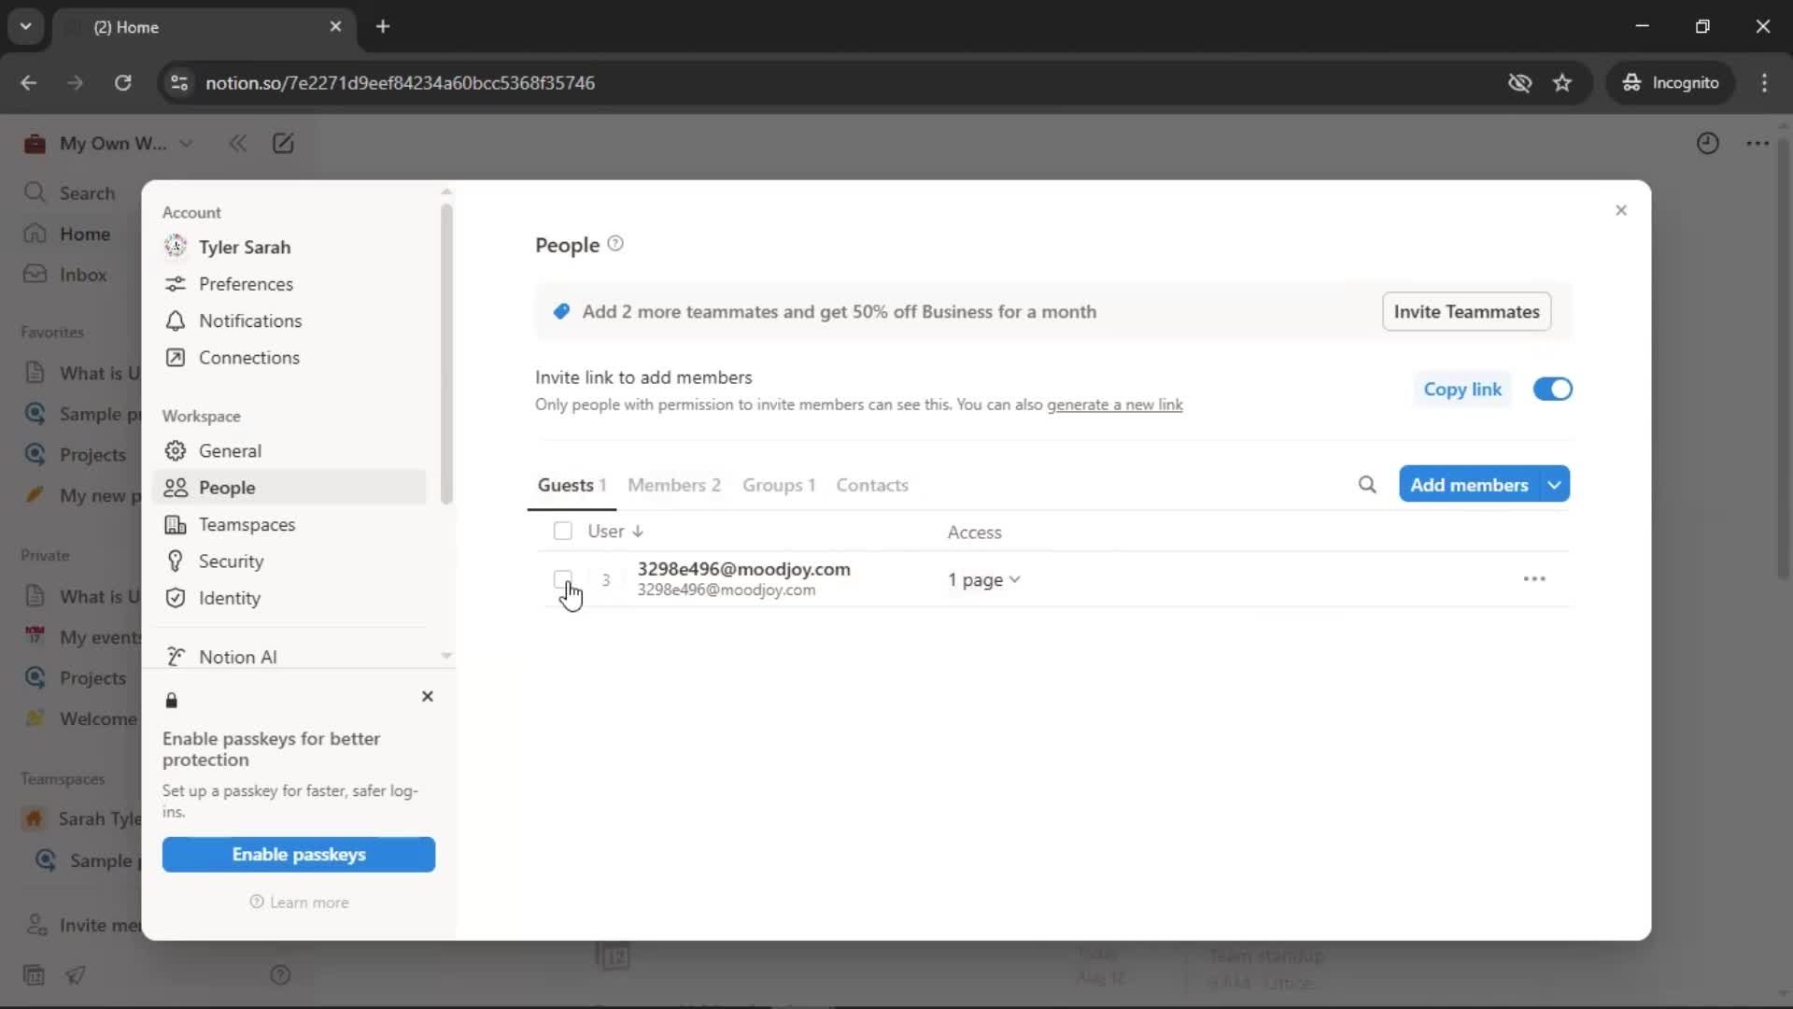Click the Invite Teammates button
Screen dimensions: 1793x1009
point(1466,312)
